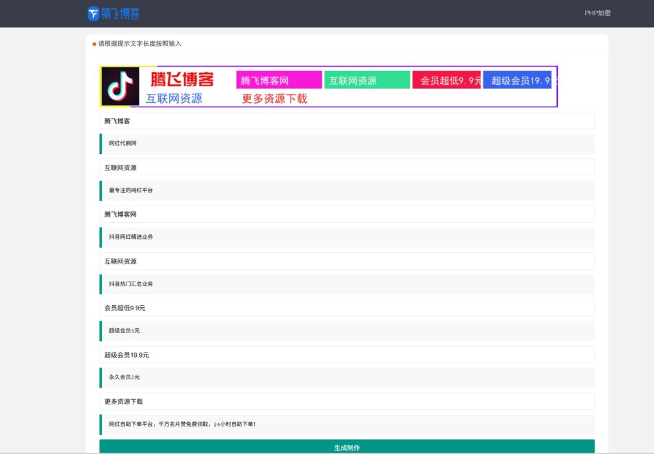Click the 更多资源下载 input field
This screenshot has width=654, height=454.
click(x=347, y=401)
